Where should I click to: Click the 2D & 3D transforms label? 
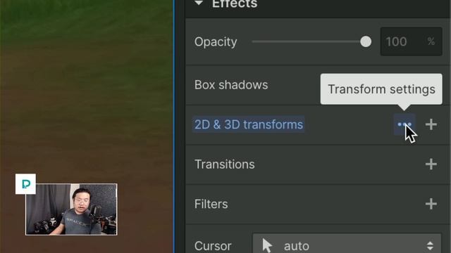pos(249,124)
